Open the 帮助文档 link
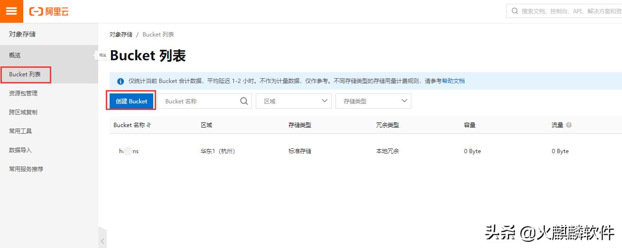This screenshot has height=248, width=622. [x=453, y=81]
